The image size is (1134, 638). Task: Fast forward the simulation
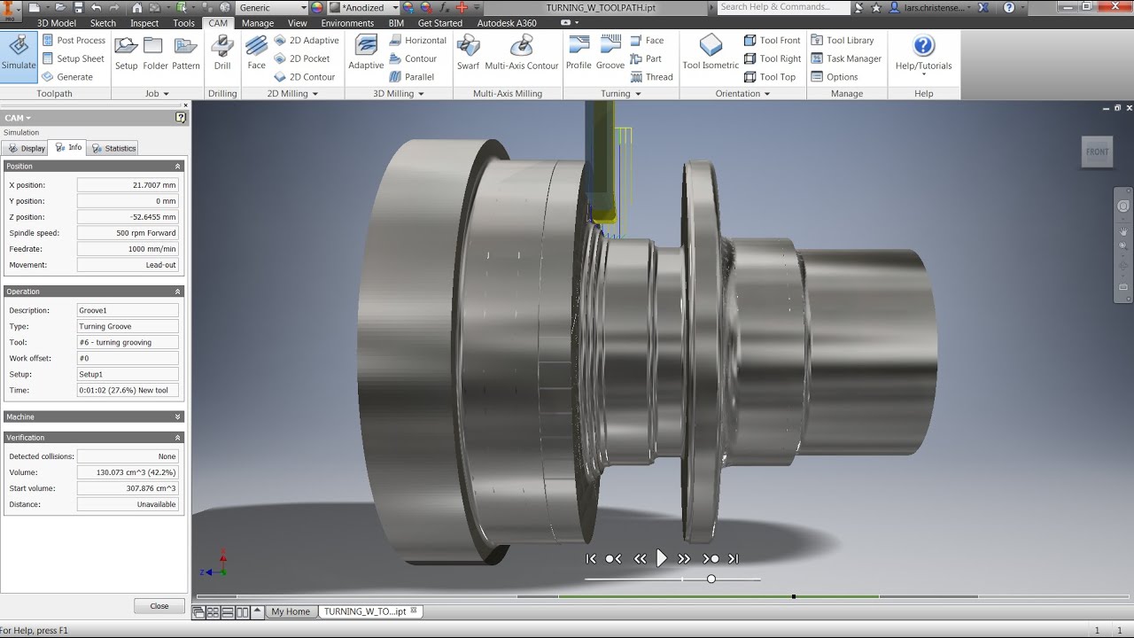684,558
